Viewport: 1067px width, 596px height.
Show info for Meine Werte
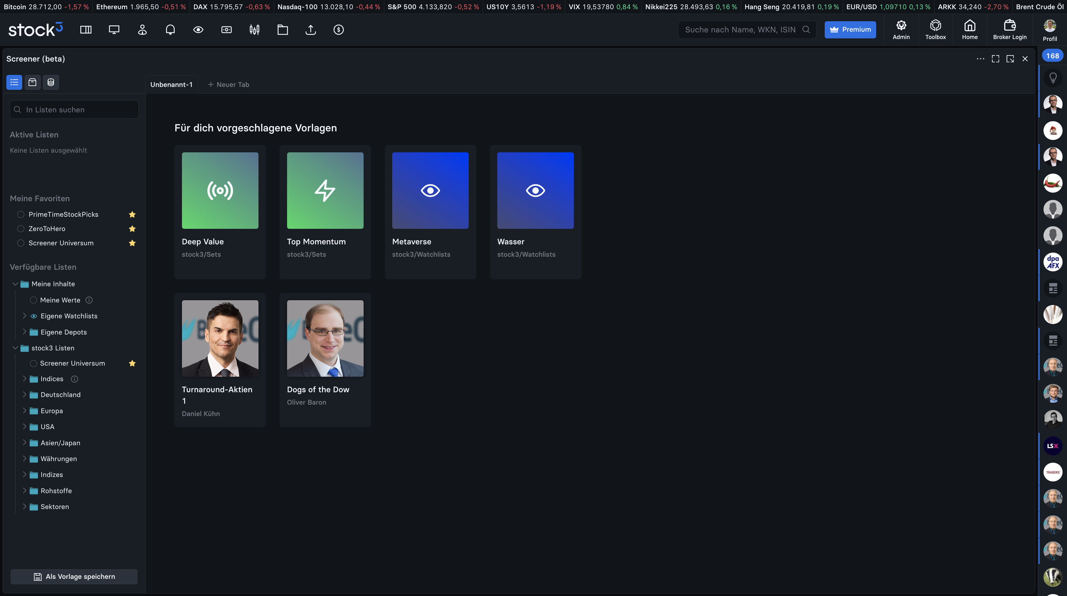click(89, 300)
